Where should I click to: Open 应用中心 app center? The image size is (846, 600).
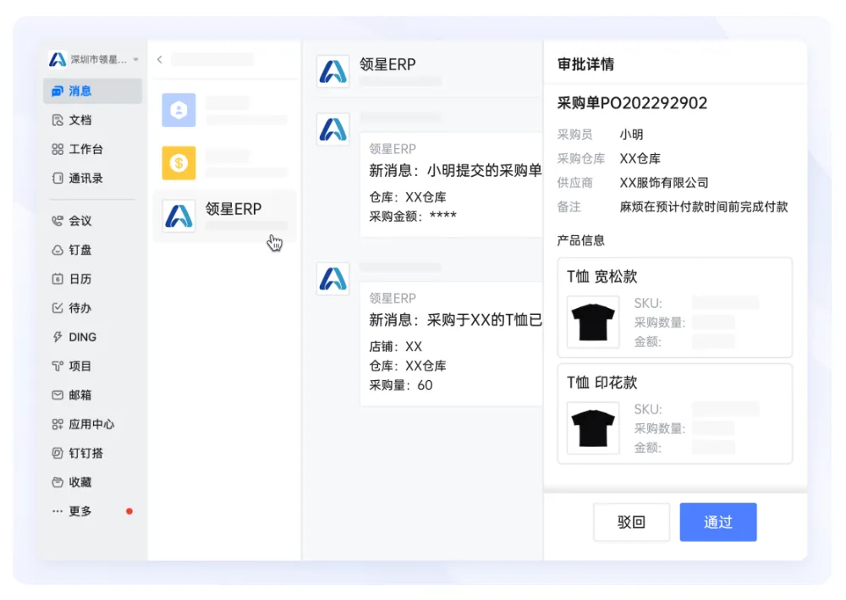[92, 424]
